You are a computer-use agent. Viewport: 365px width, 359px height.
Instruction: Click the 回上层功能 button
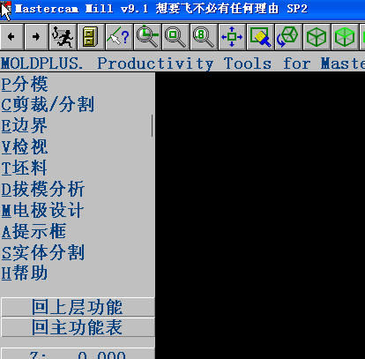click(x=78, y=307)
